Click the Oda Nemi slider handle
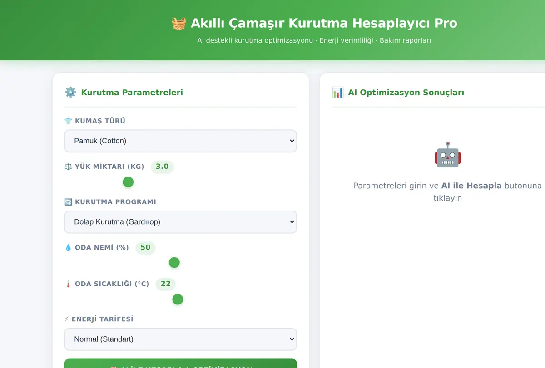 (x=174, y=263)
